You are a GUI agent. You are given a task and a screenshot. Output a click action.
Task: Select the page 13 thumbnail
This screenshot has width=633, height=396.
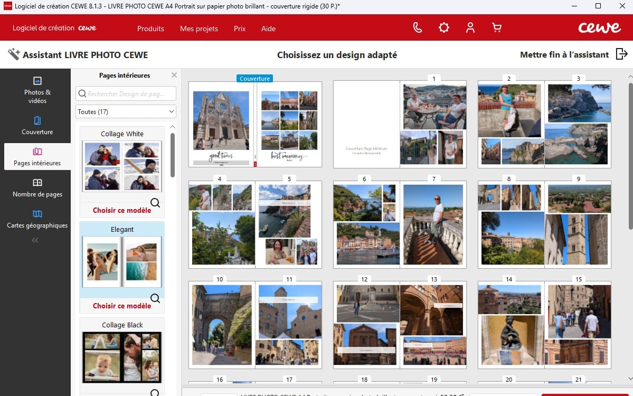click(433, 325)
